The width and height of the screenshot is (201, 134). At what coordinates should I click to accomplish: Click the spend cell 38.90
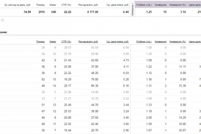click(95, 111)
